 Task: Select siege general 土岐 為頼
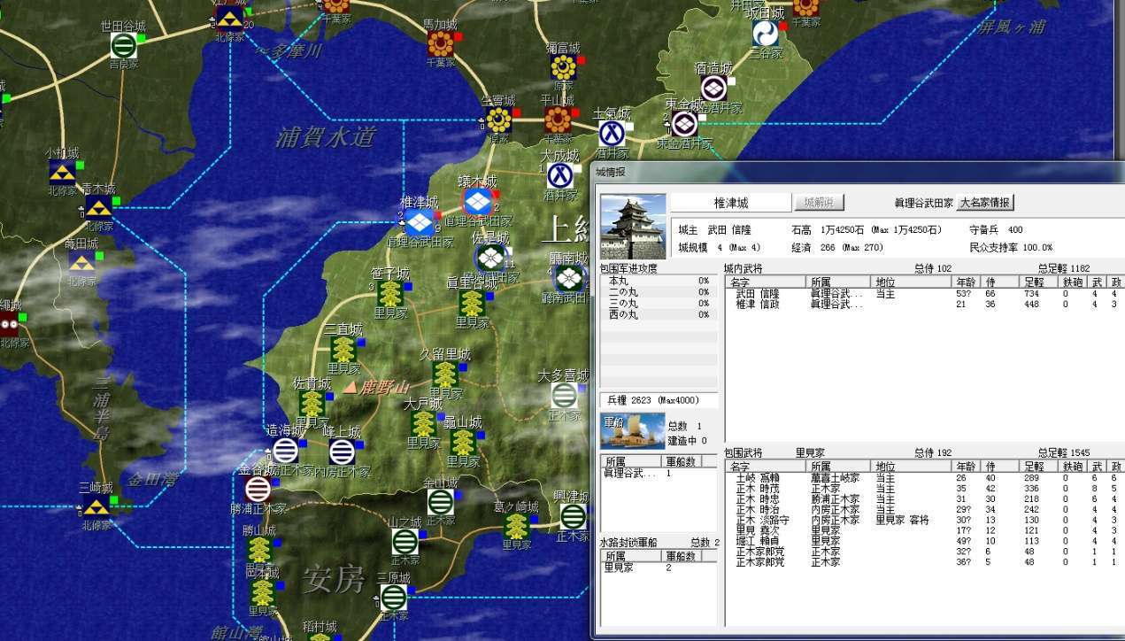(x=924, y=478)
